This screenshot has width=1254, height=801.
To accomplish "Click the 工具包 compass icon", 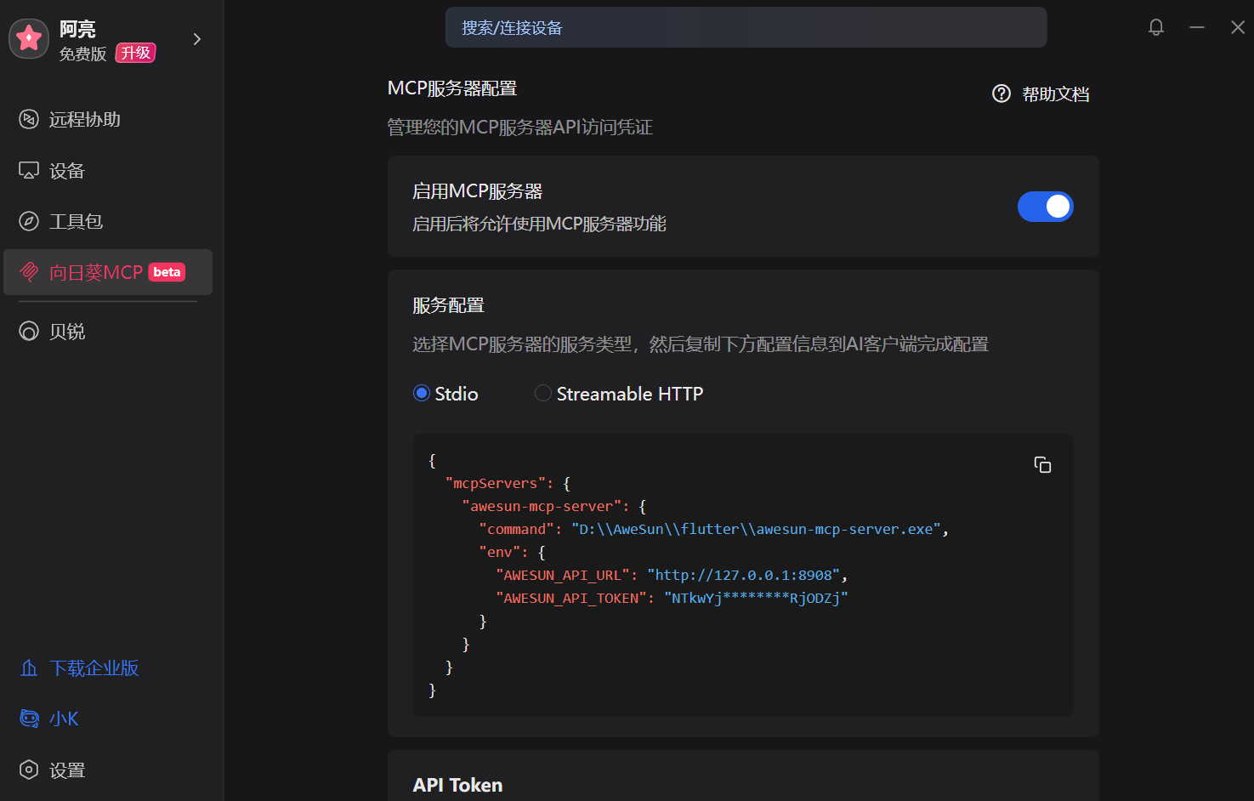I will [x=29, y=221].
